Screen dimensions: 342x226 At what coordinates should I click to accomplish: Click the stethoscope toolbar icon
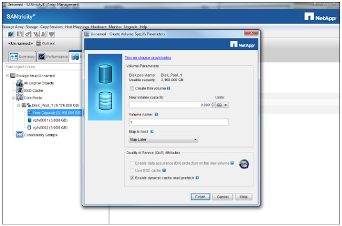coord(36,34)
